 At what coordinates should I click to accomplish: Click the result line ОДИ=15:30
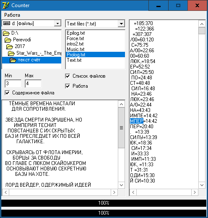[x=142, y=175]
